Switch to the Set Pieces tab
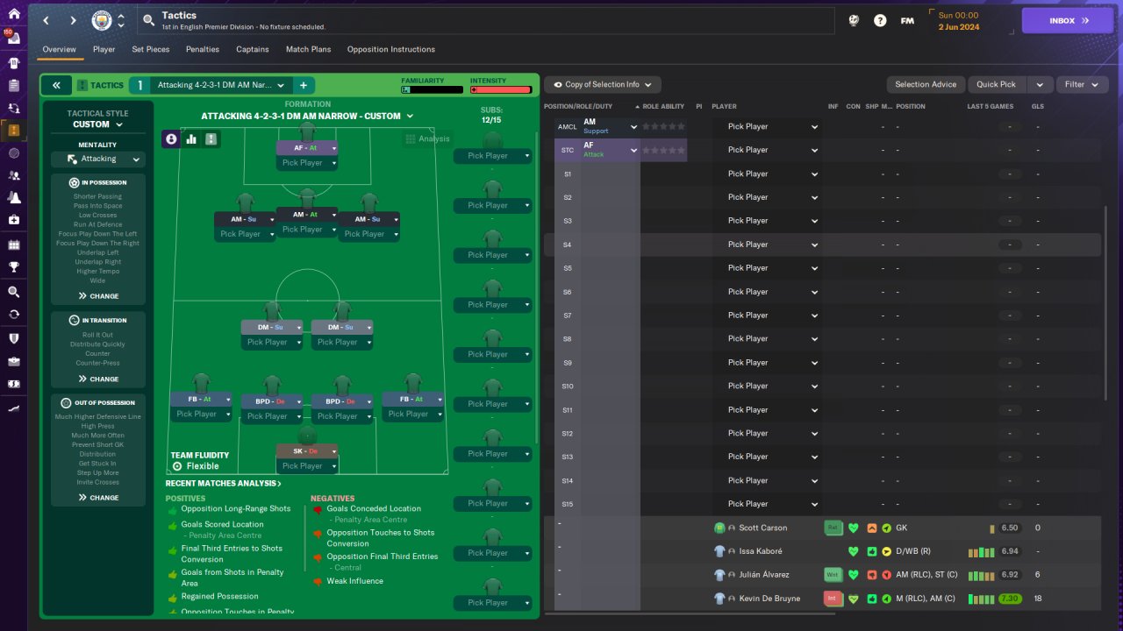Screen dimensions: 1123x631 pyautogui.click(x=151, y=49)
